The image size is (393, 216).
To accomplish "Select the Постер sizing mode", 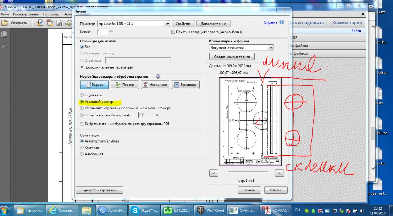I will [125, 85].
